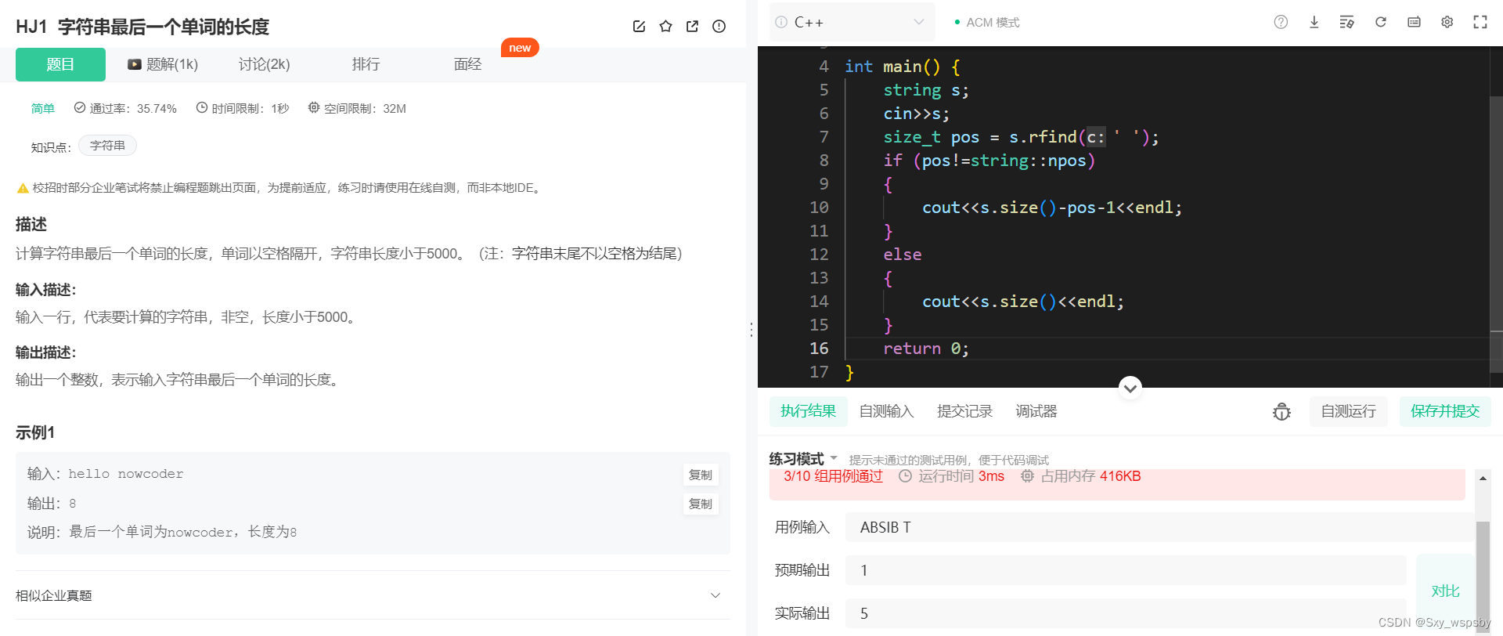Click the new badge above 面经
Screen dimensions: 1503x636
coord(520,48)
